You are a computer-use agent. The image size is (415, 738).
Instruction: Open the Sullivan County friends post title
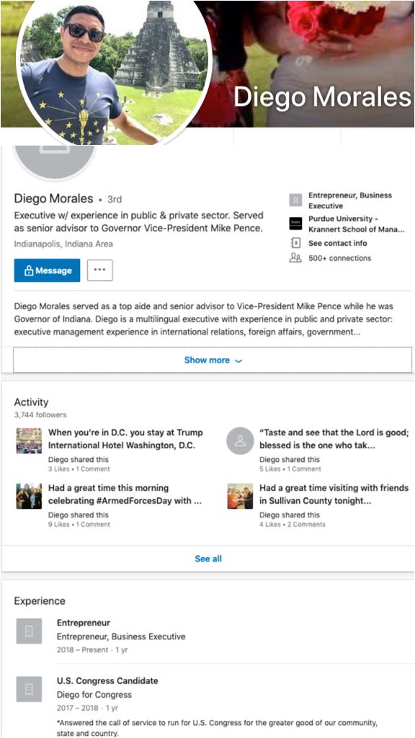pos(334,494)
